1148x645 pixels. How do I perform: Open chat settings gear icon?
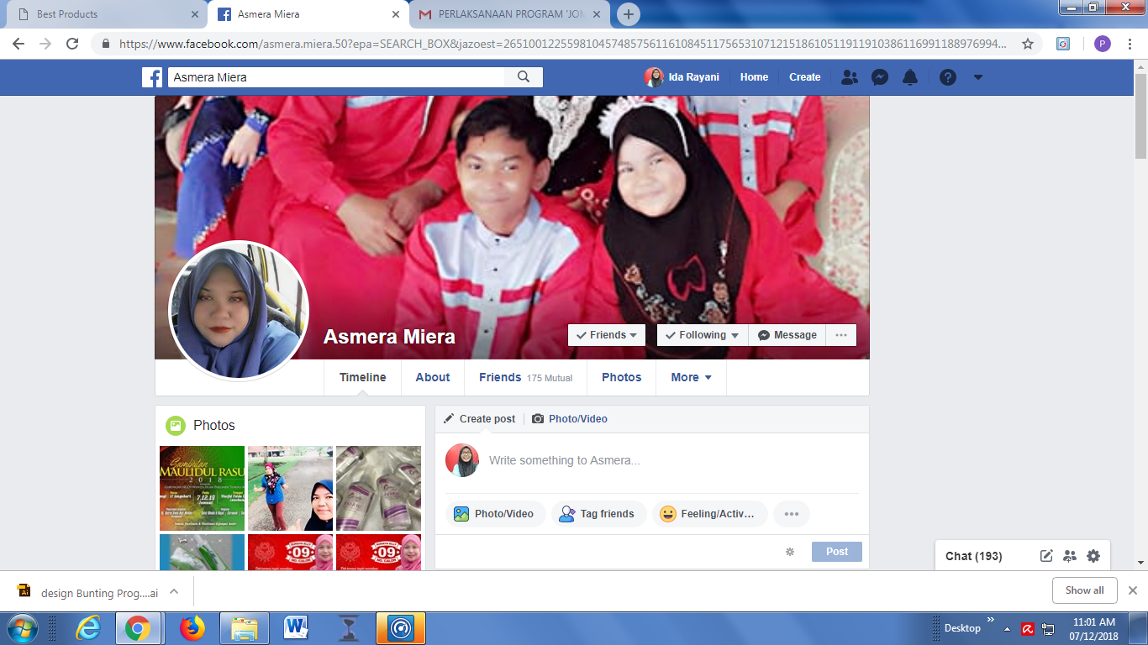pos(1093,556)
